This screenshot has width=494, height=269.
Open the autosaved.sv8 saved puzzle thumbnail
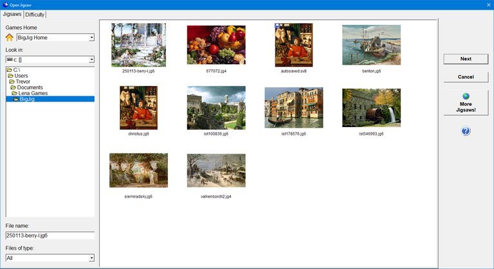pos(293,45)
